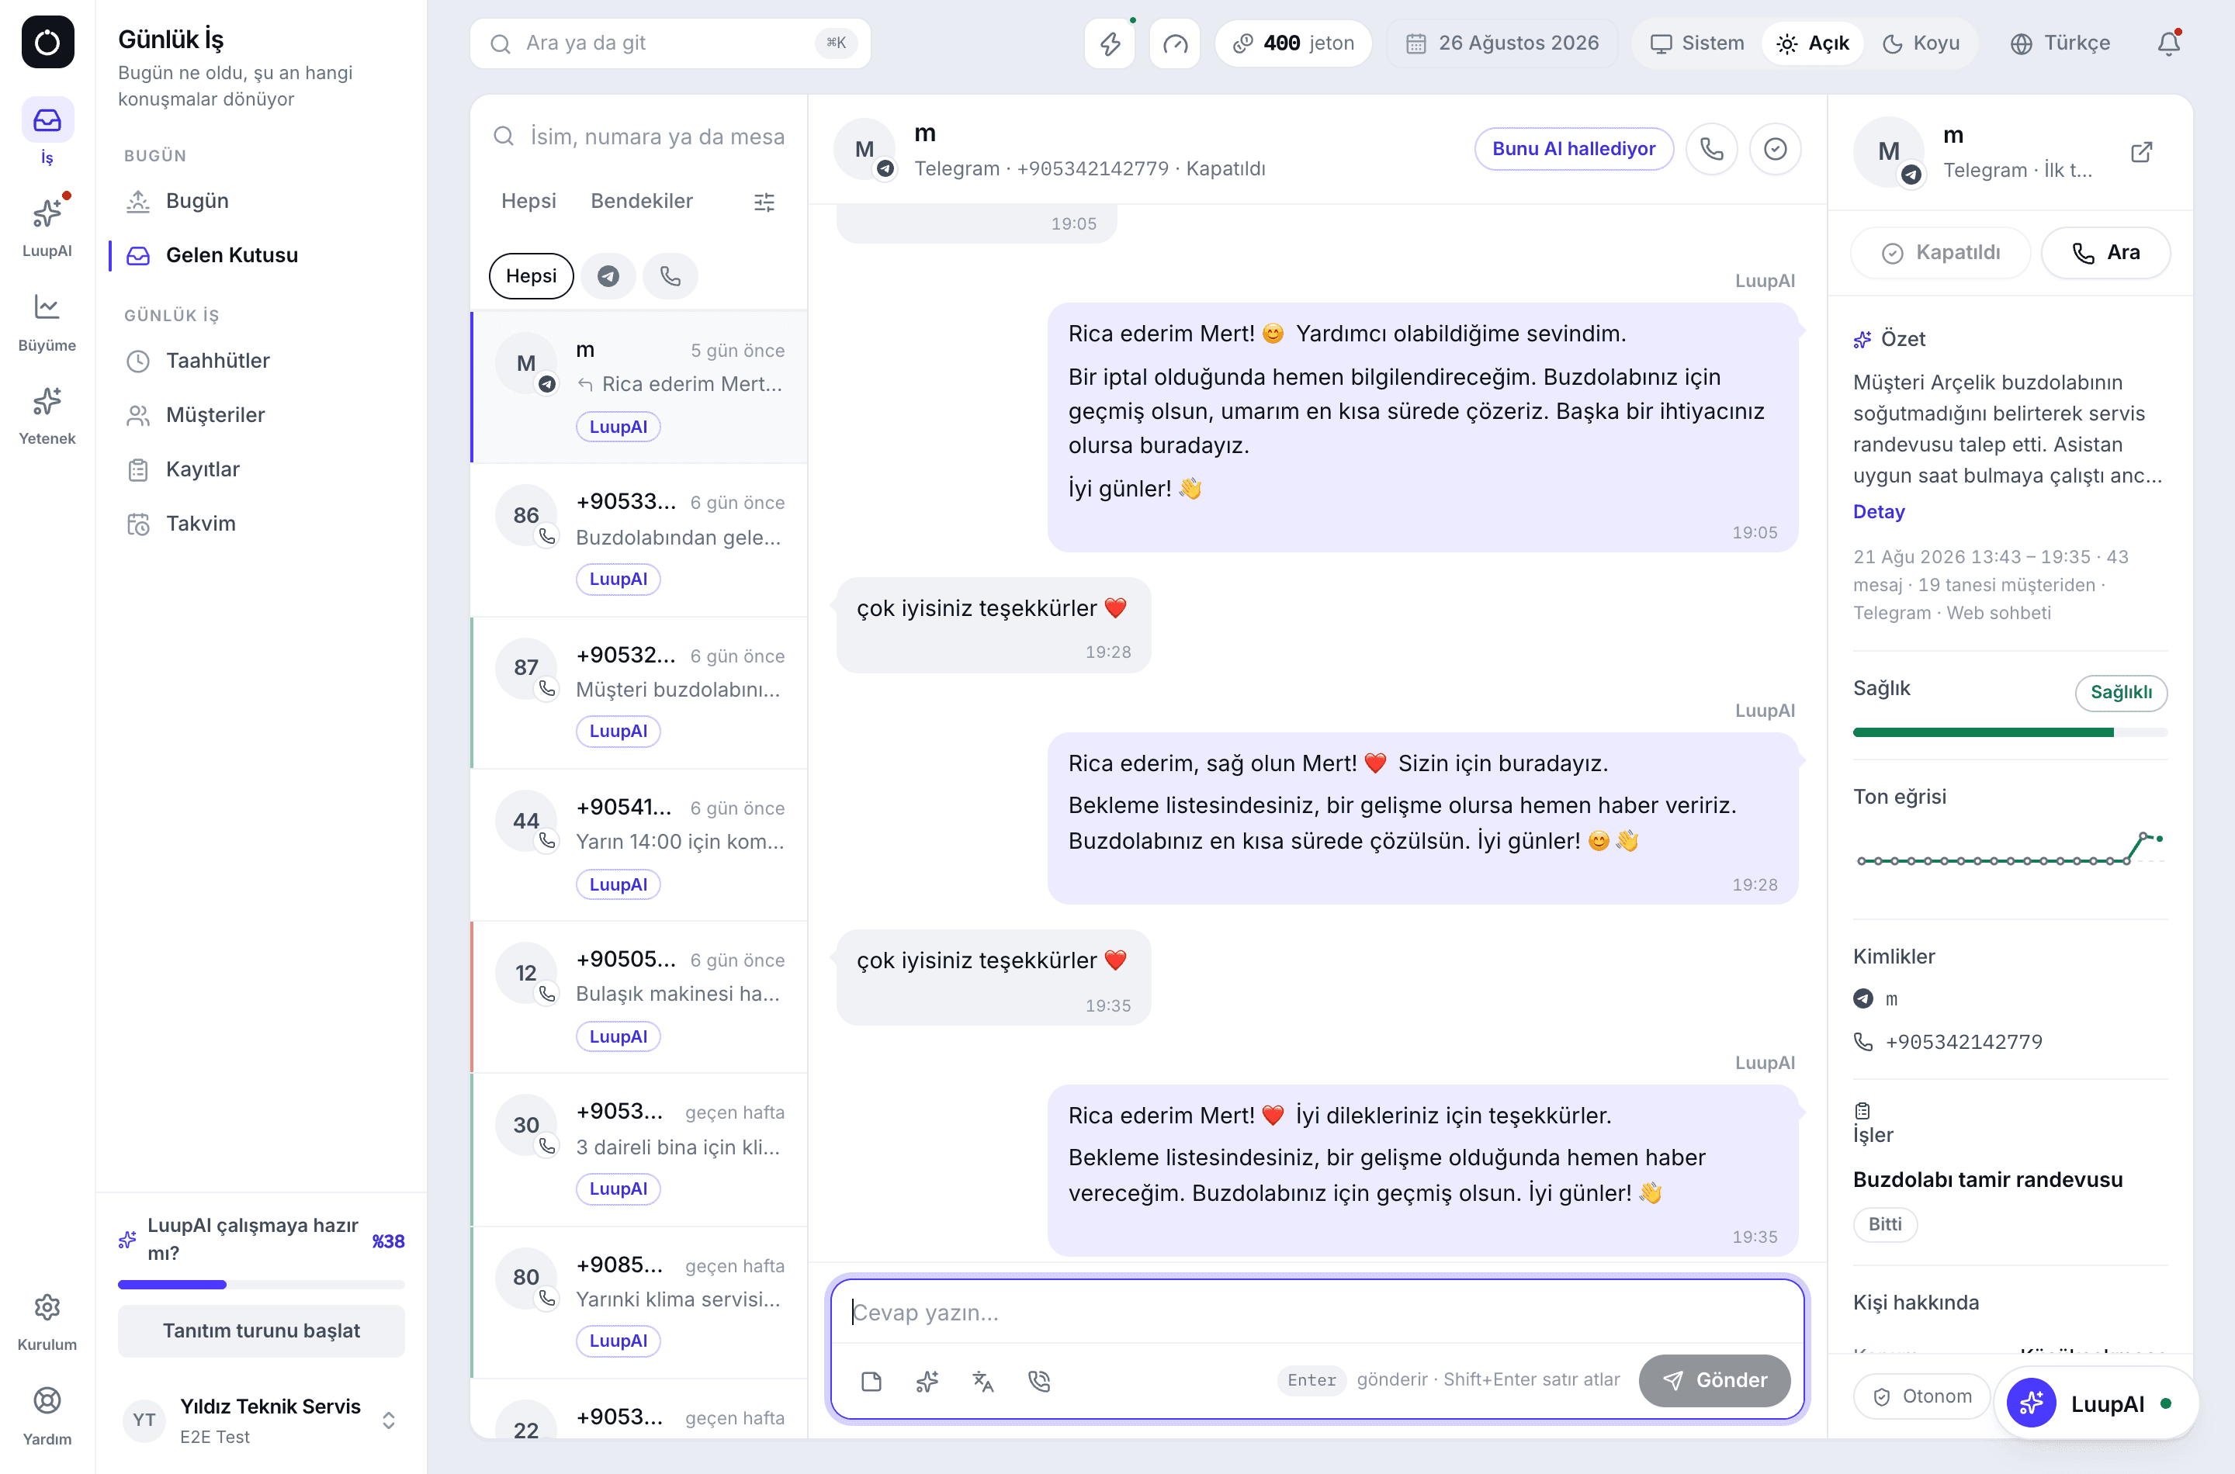Open the Yetenek section
The height and width of the screenshot is (1474, 2235).
[x=47, y=414]
